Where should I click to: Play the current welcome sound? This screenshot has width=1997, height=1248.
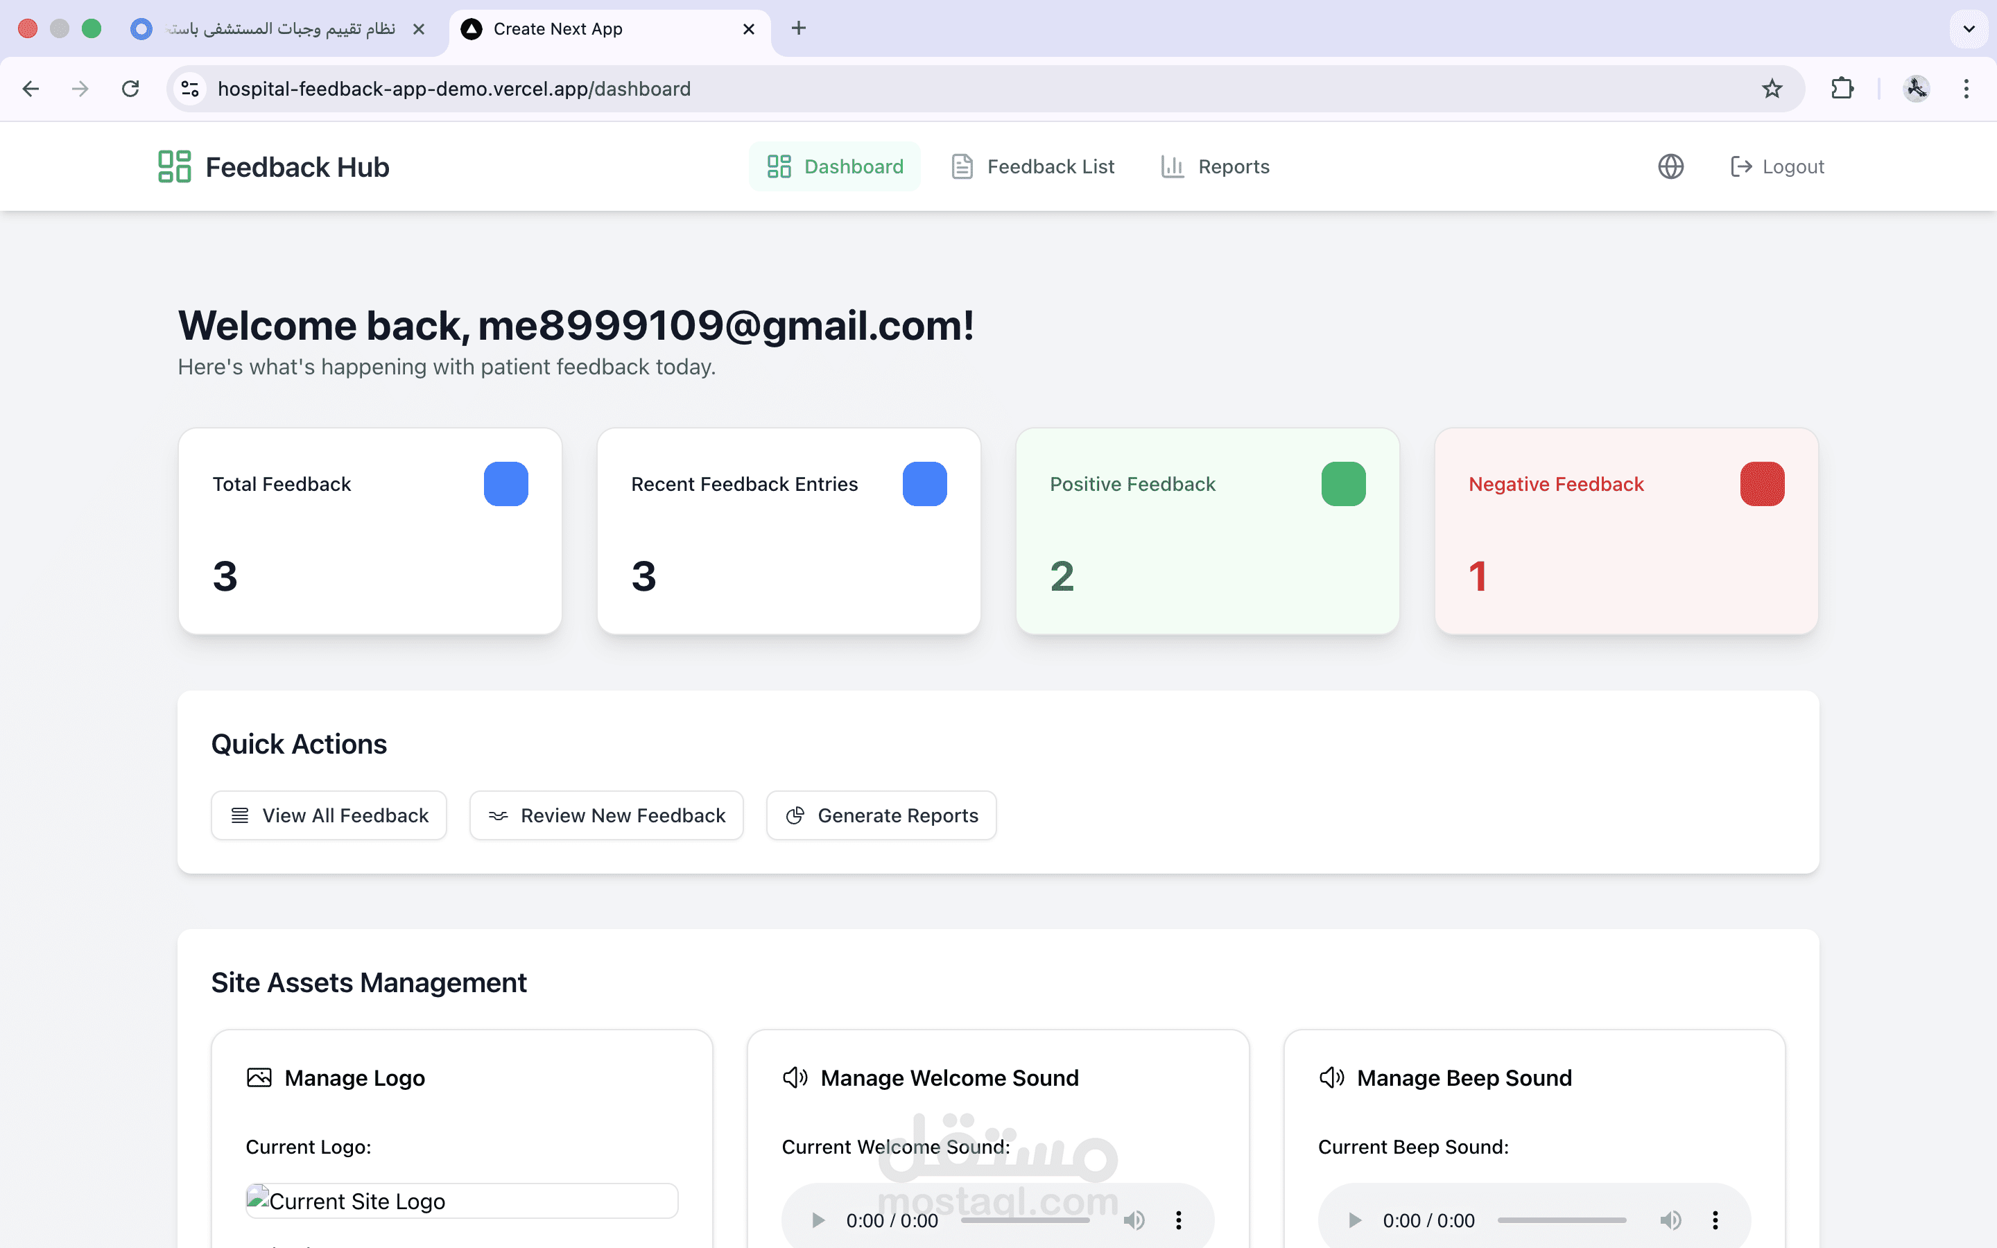tap(818, 1220)
